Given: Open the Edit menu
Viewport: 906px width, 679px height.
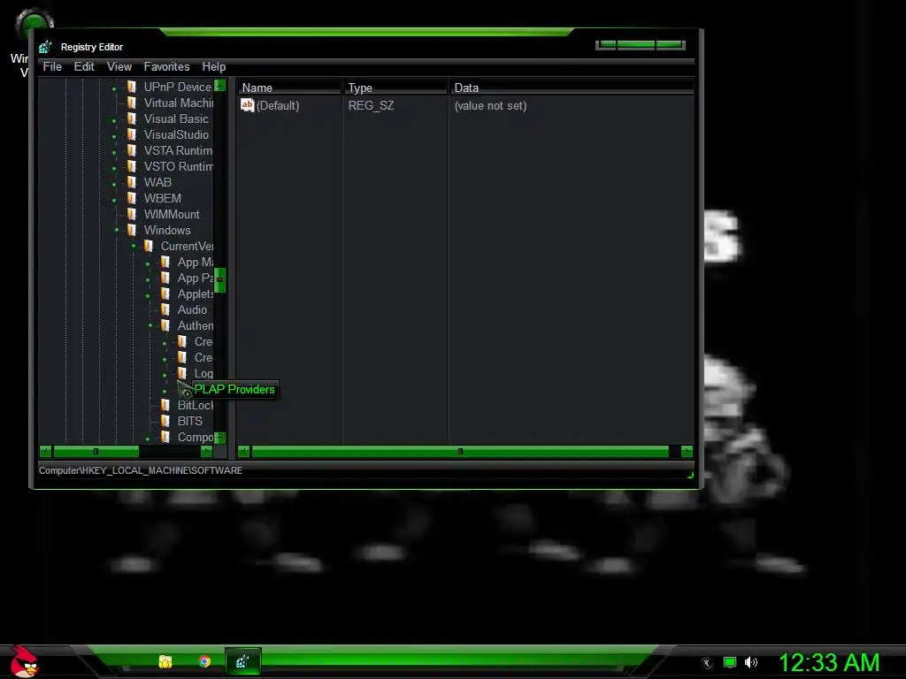Looking at the screenshot, I should [84, 67].
